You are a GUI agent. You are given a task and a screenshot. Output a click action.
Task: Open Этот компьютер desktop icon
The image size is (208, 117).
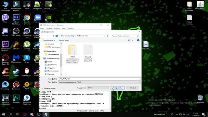5,6
